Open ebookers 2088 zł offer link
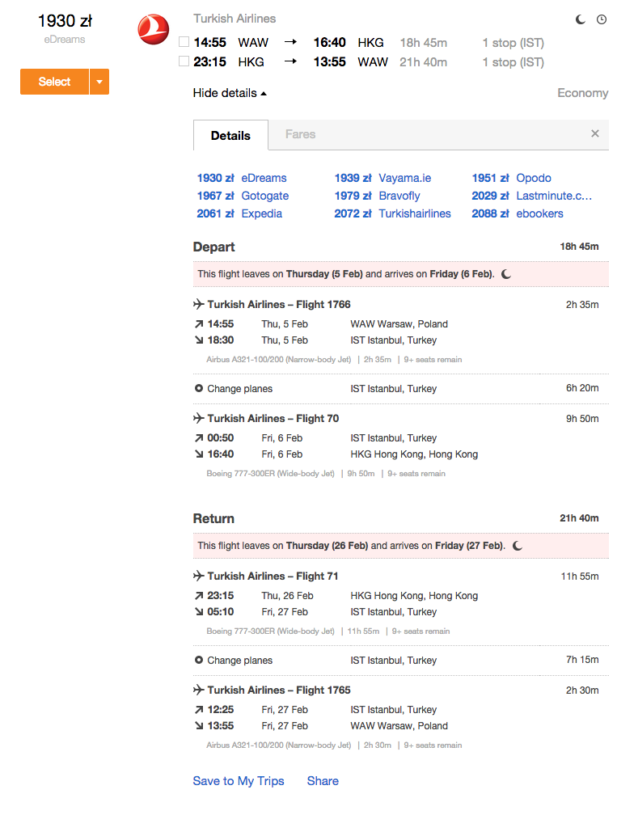This screenshot has height=815, width=617. click(x=518, y=213)
